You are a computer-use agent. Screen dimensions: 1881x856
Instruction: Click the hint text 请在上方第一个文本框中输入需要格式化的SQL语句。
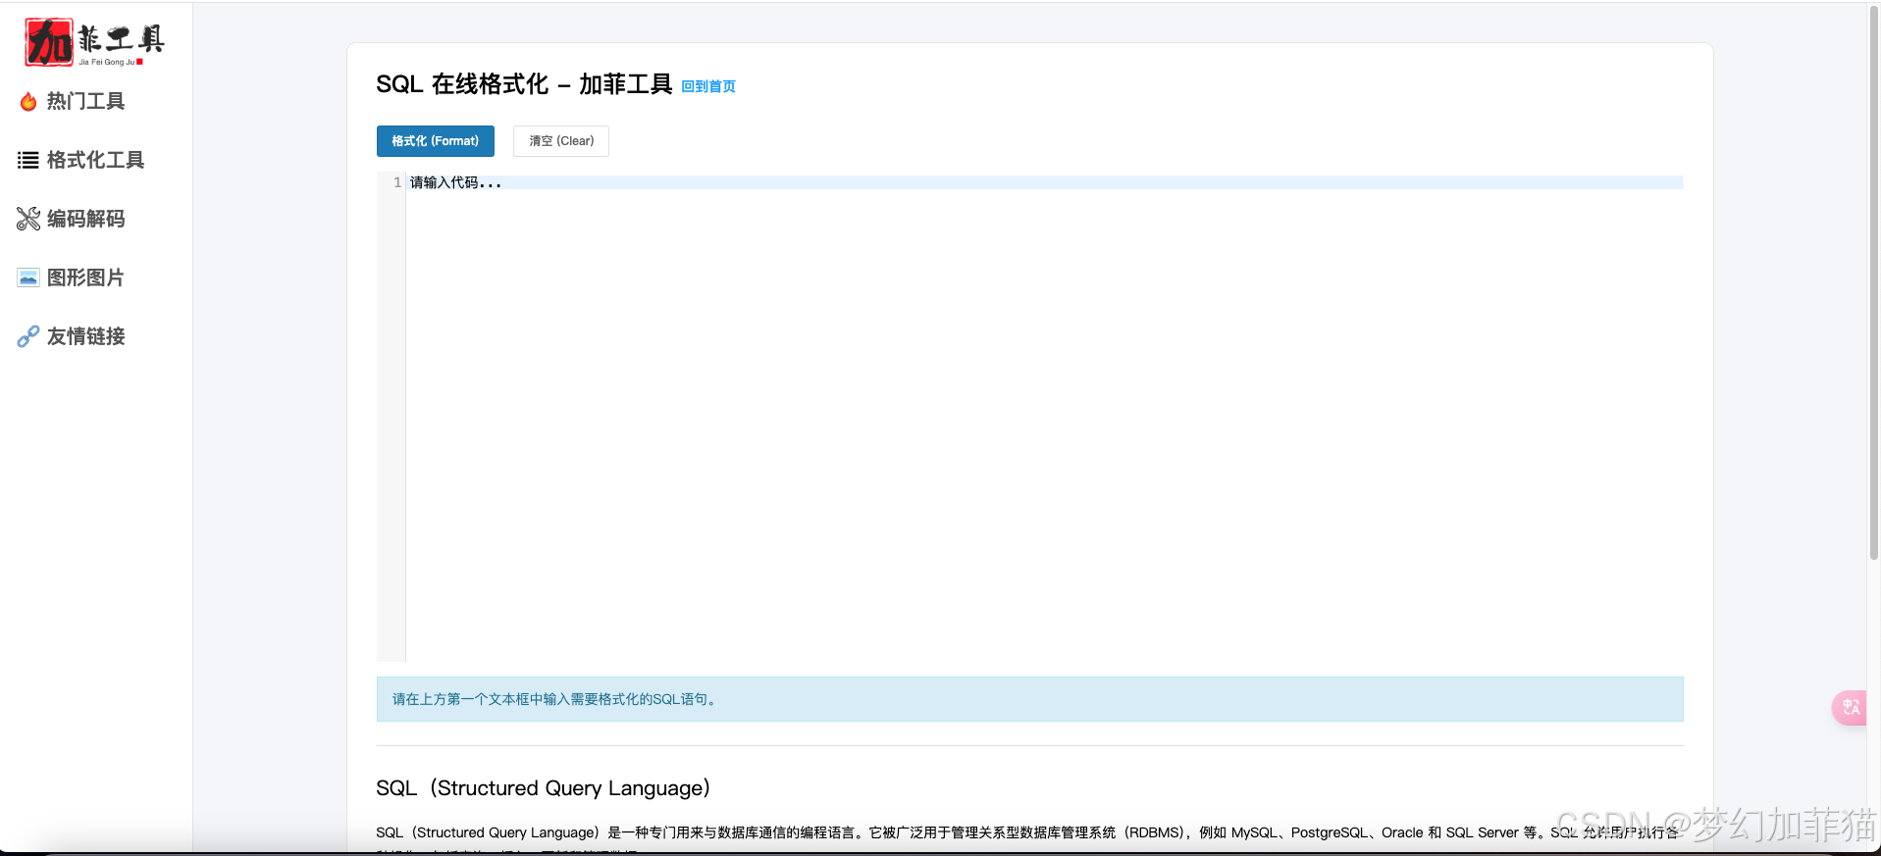tap(556, 699)
